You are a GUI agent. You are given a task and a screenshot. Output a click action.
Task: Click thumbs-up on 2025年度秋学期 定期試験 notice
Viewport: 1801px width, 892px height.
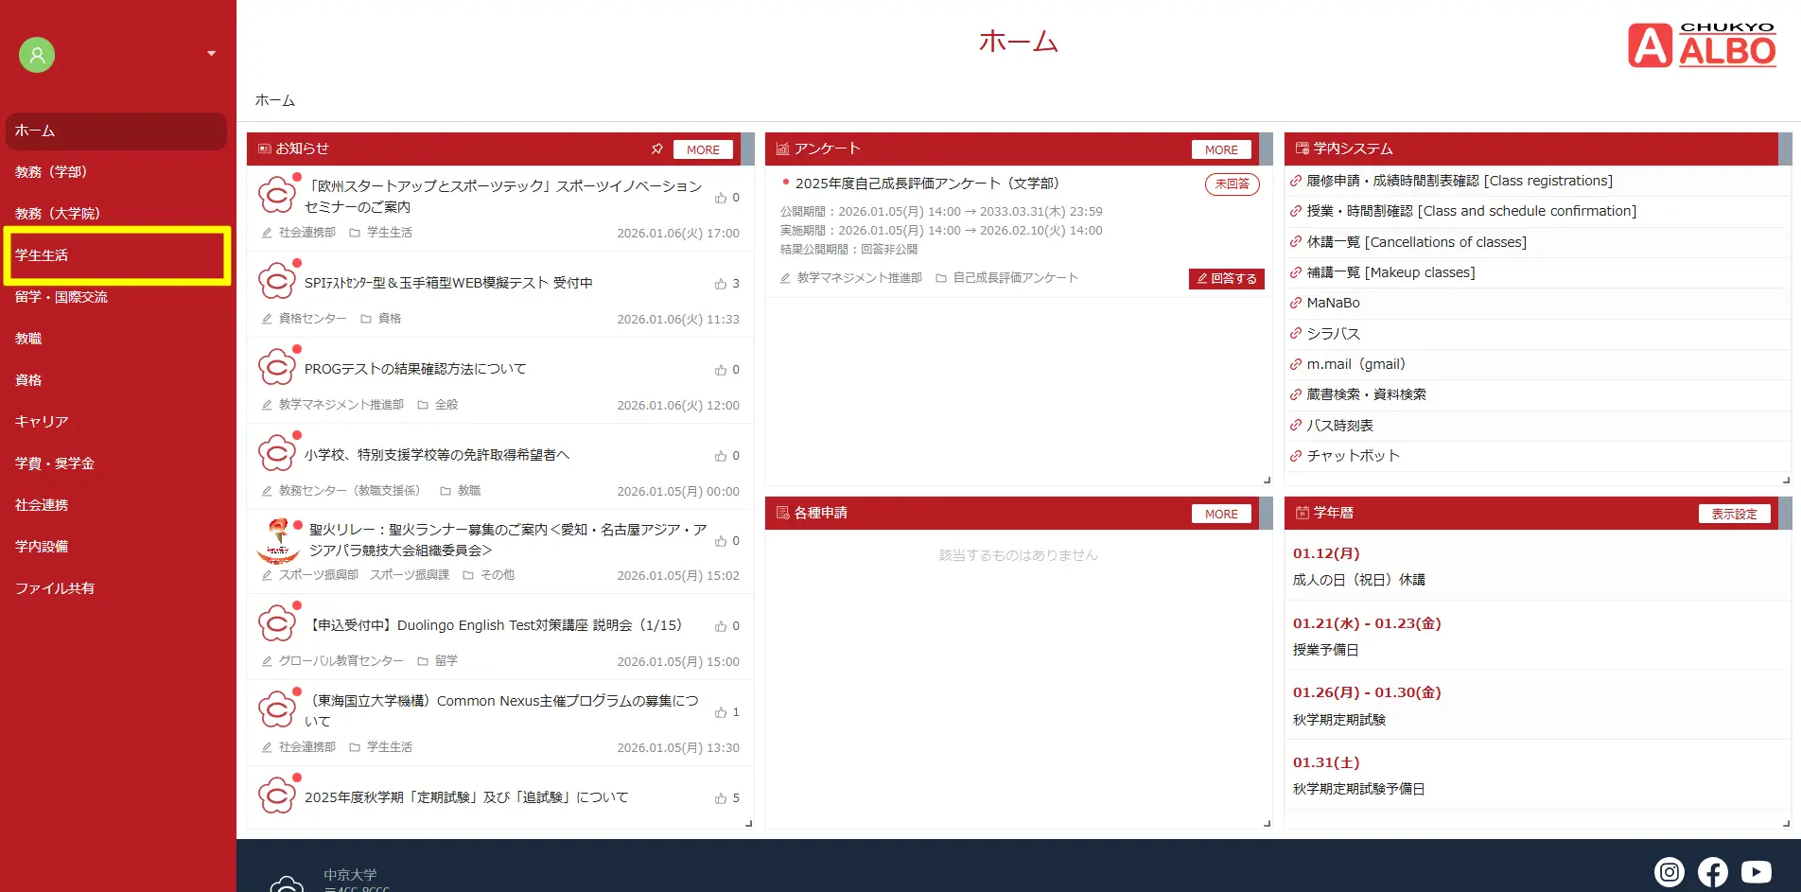click(x=721, y=798)
